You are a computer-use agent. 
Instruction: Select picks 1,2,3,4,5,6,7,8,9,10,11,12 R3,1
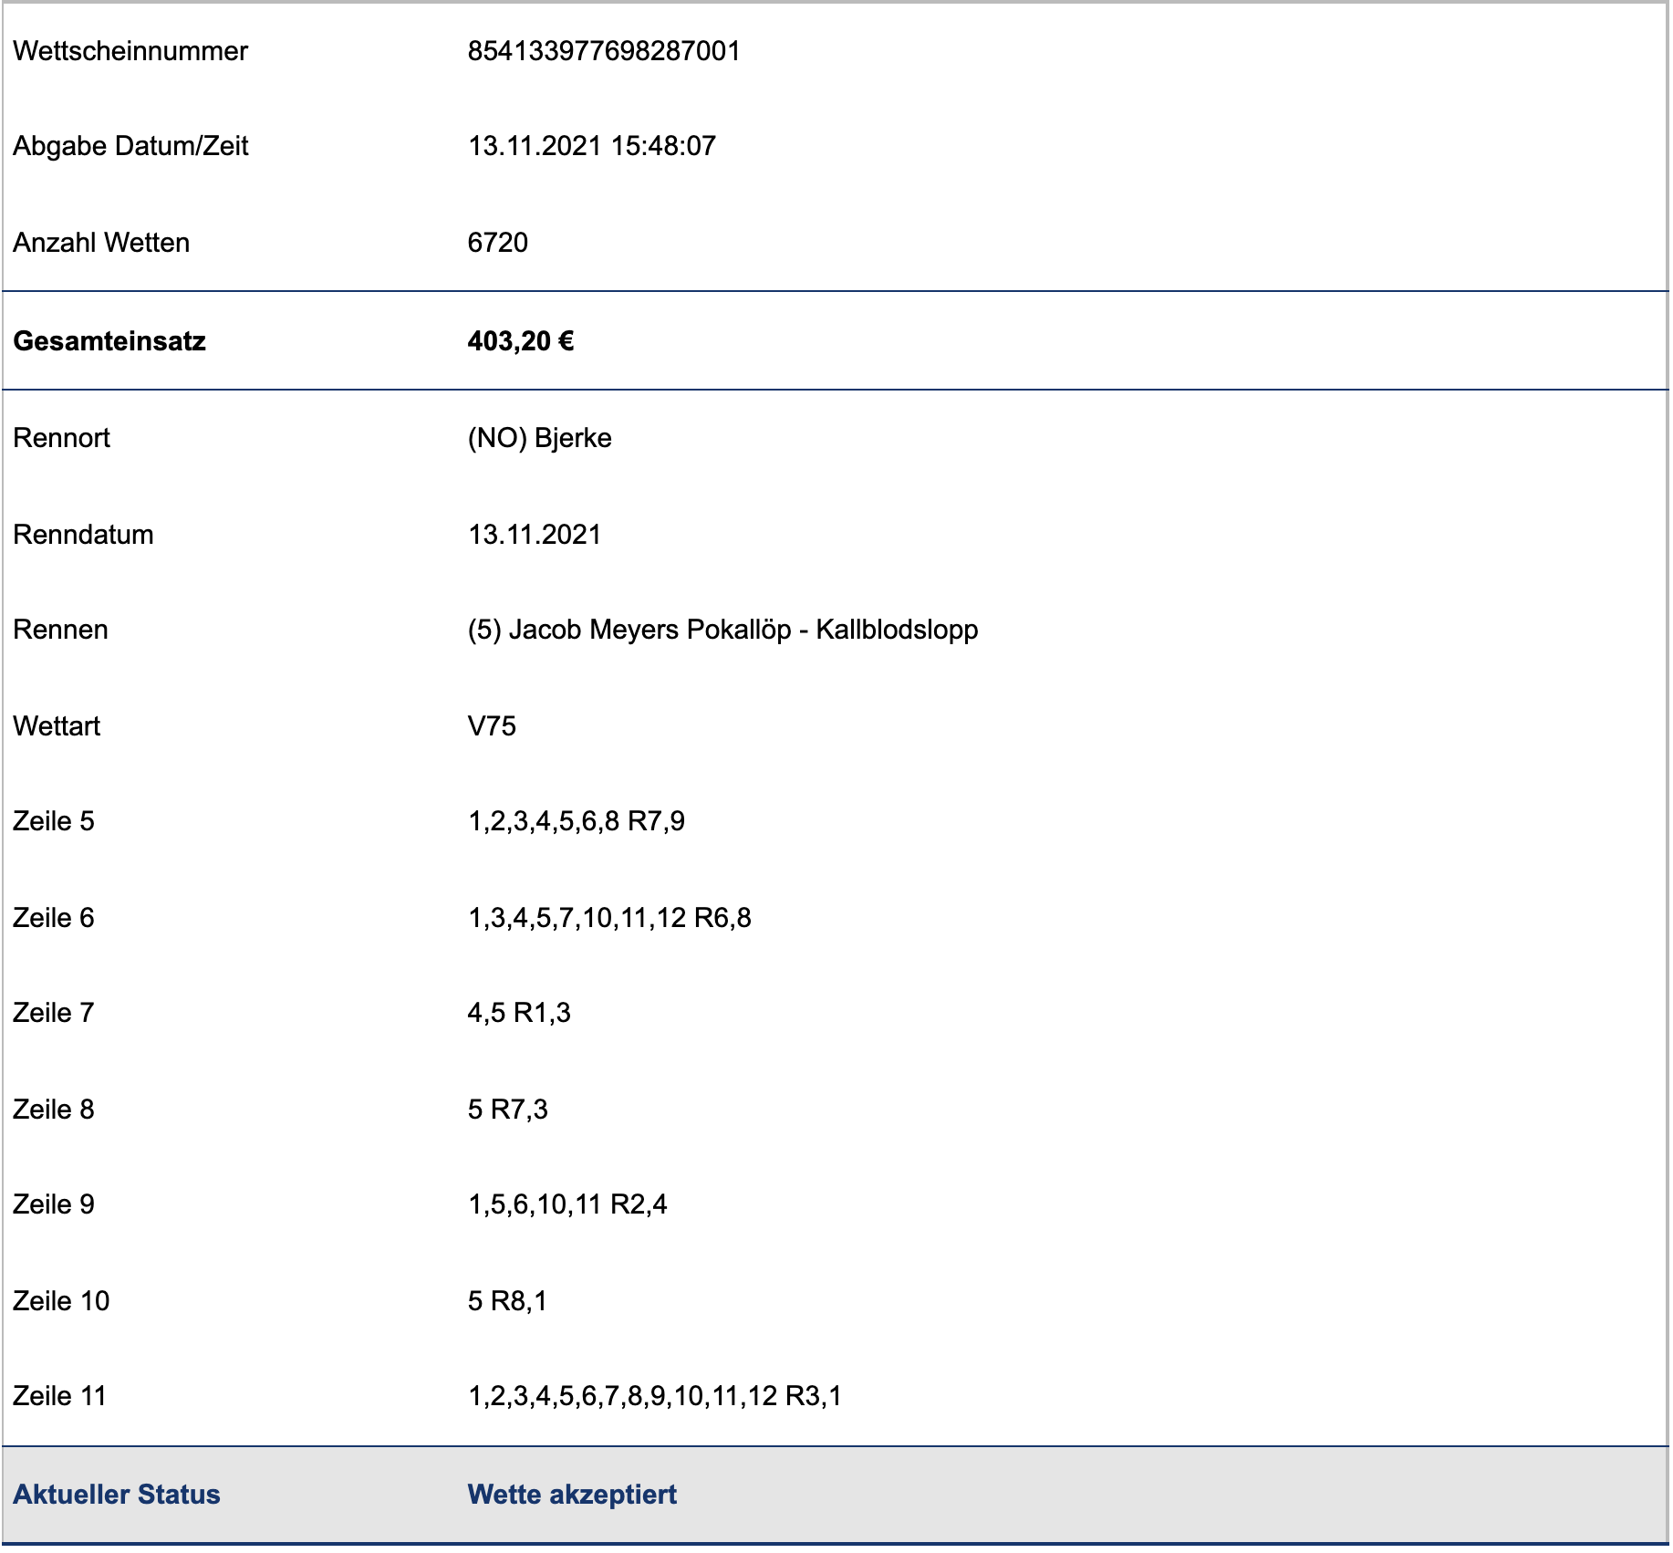tap(655, 1396)
